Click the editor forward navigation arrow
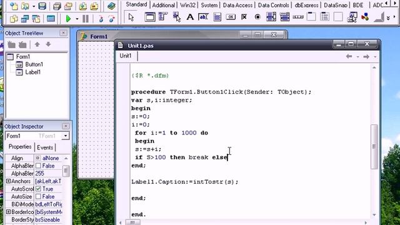 click(x=366, y=56)
